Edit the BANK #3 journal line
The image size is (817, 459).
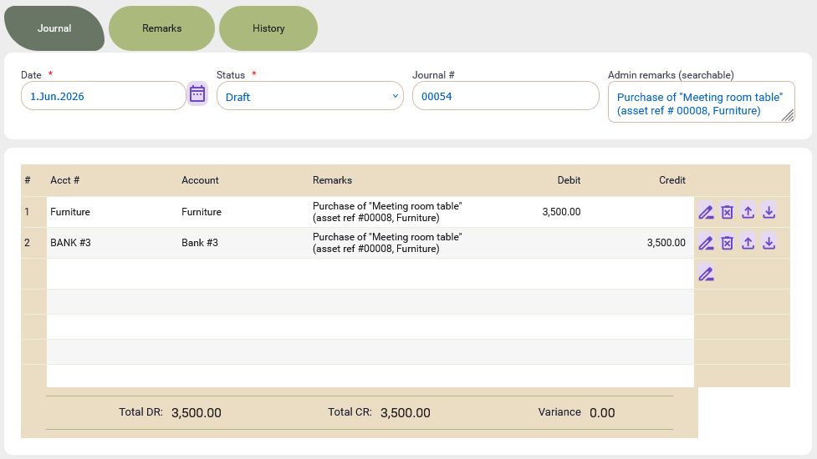tap(706, 243)
